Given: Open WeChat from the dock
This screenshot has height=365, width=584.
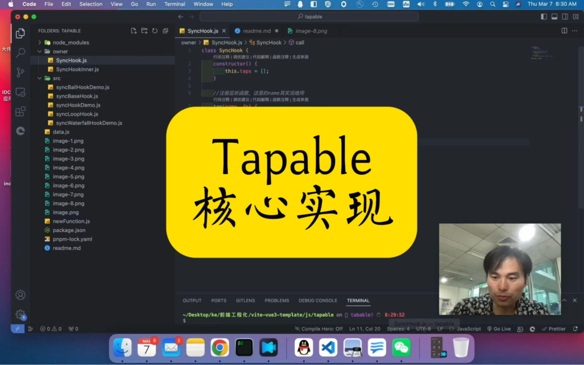Looking at the screenshot, I should [x=401, y=347].
